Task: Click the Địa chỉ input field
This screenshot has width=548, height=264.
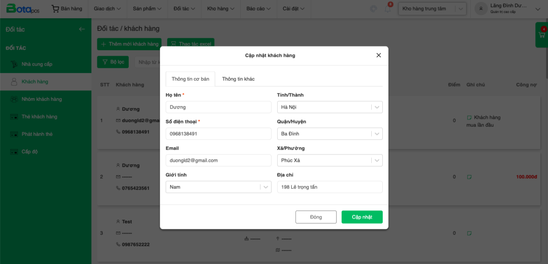Action: (330, 187)
